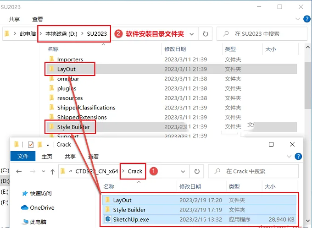This screenshot has width=312, height=228.
Task: Click the folder icon in the SU2023 address bar
Action: coord(7,33)
